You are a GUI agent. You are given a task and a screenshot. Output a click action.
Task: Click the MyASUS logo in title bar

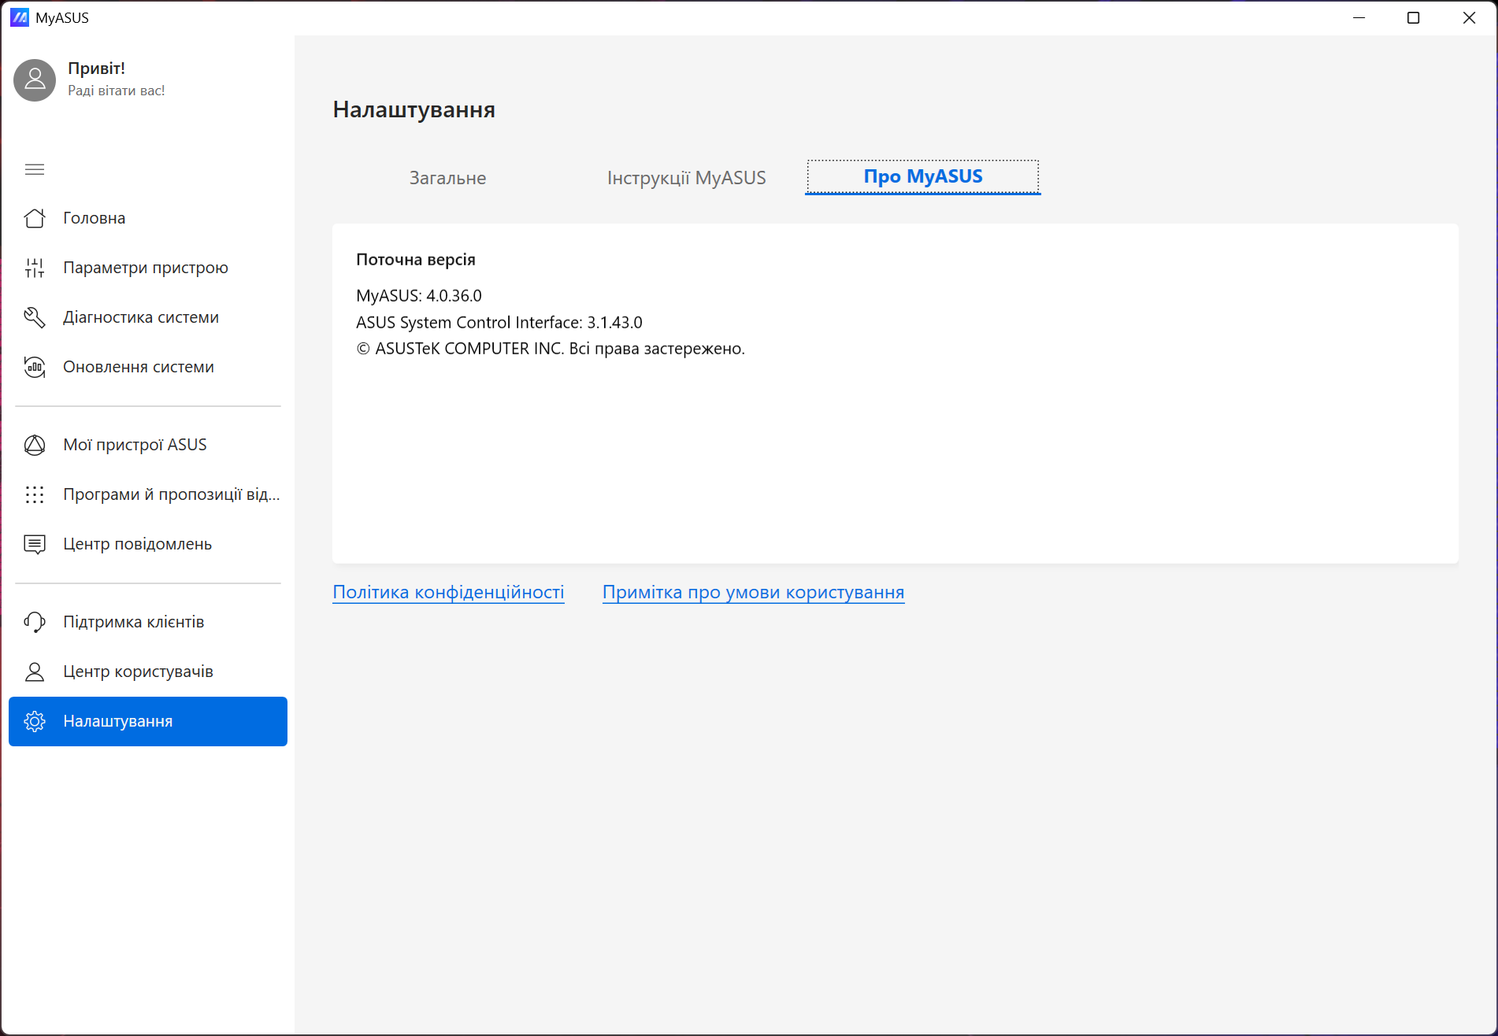(20, 17)
